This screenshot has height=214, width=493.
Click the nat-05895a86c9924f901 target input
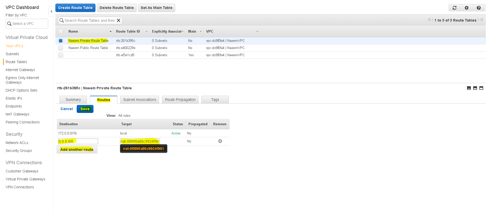click(x=140, y=141)
